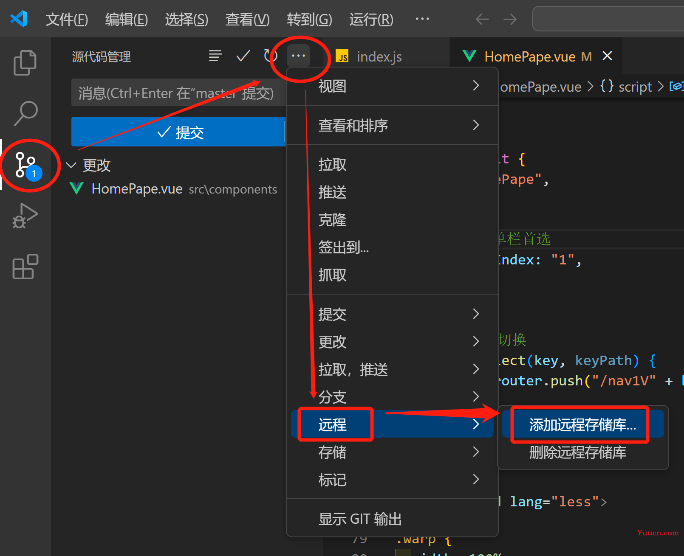Image resolution: width=684 pixels, height=556 pixels.
Task: Click the navigate forward arrow
Action: pos(510,19)
